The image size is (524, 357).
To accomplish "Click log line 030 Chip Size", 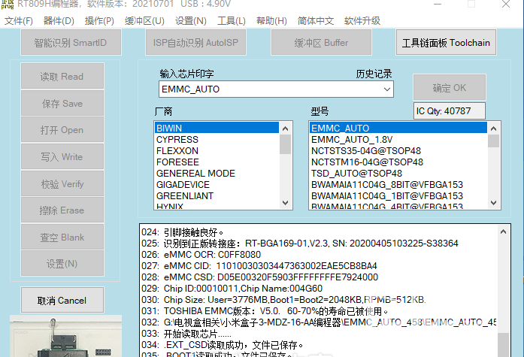I will click(x=283, y=300).
